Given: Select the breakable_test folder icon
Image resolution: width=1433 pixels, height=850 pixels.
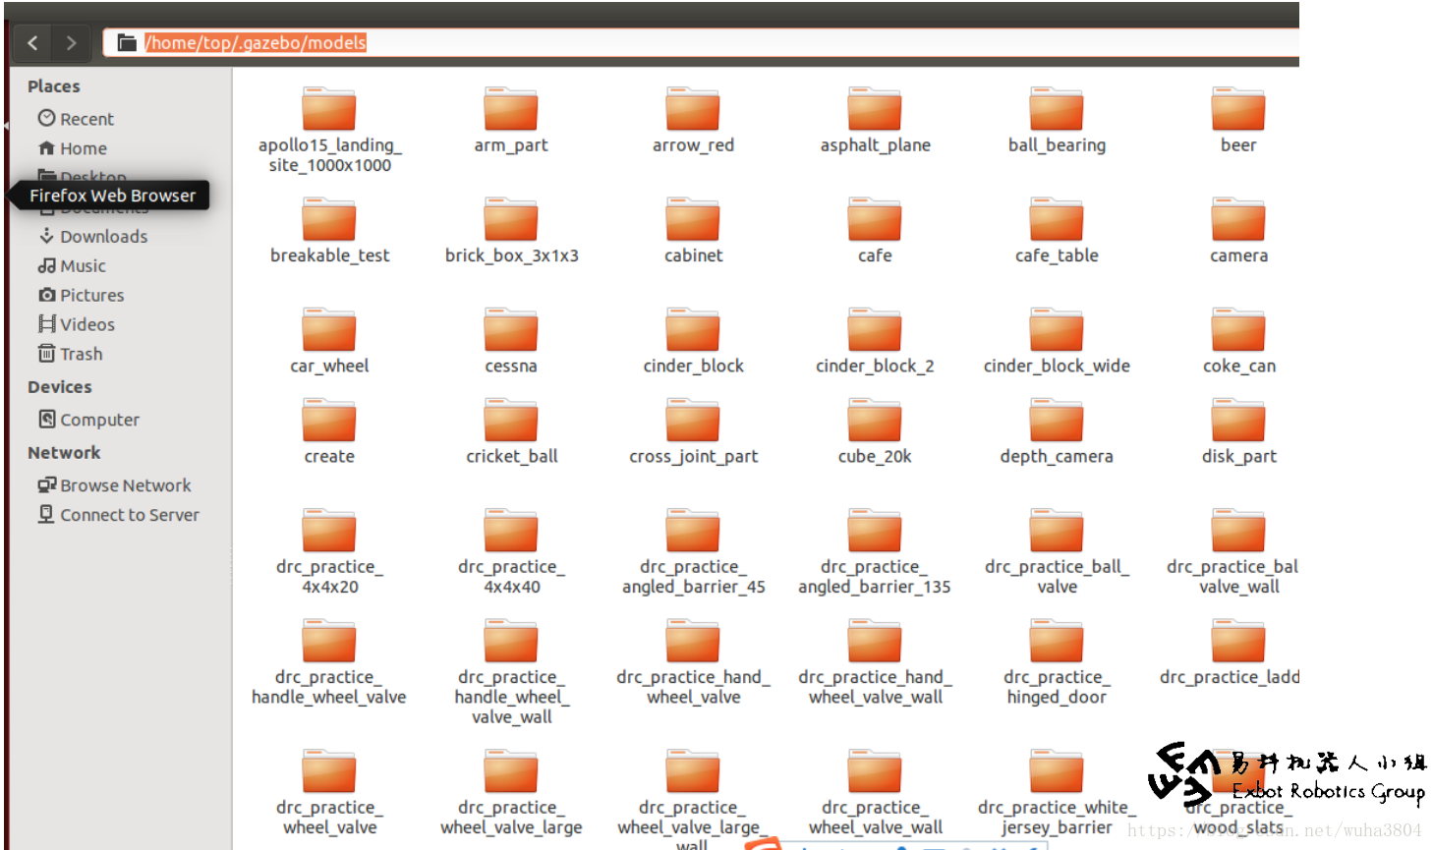Looking at the screenshot, I should click(329, 218).
